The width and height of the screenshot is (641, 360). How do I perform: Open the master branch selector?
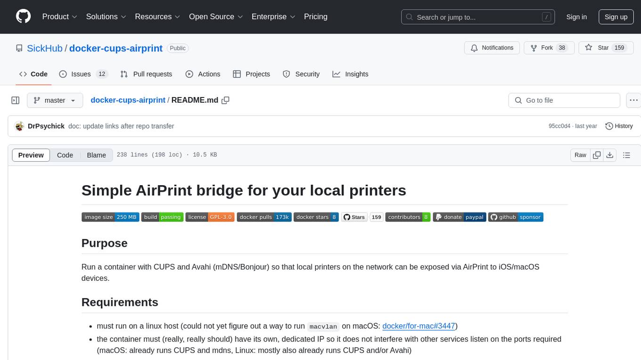coord(55,100)
